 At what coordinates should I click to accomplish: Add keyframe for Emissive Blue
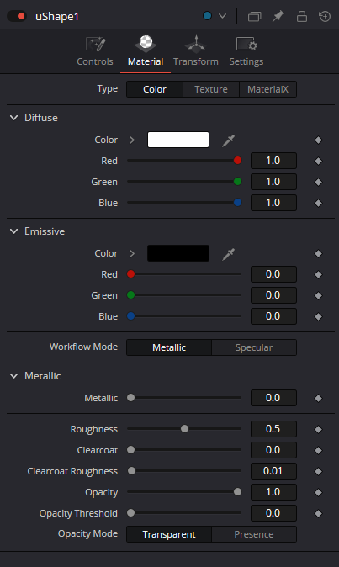tap(318, 316)
